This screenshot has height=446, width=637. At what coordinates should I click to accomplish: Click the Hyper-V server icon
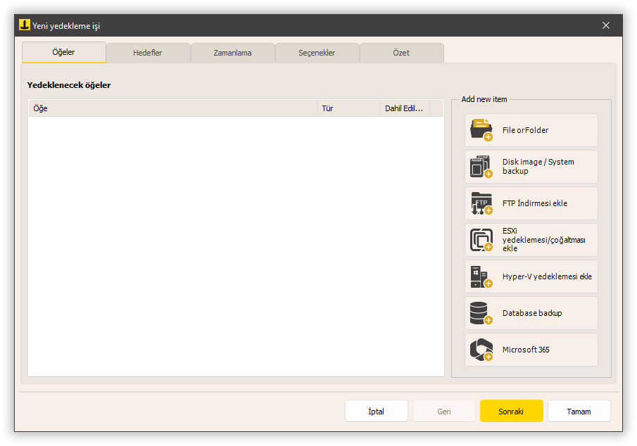[481, 276]
